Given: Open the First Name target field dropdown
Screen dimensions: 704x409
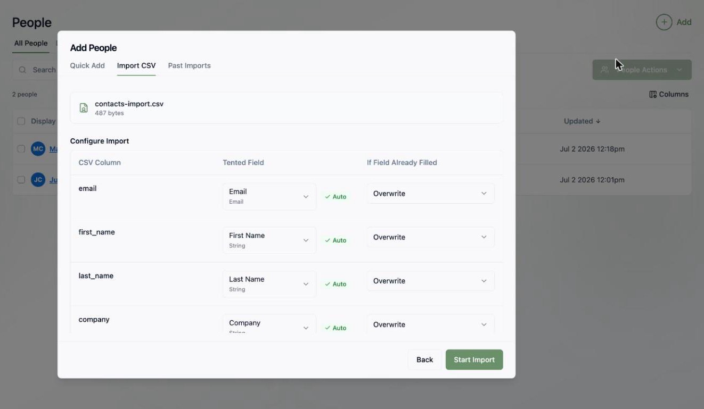Looking at the screenshot, I should pos(269,240).
